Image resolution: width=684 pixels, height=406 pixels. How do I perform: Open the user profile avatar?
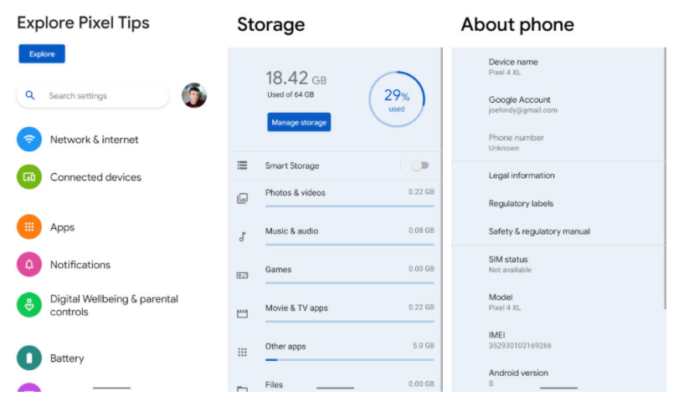coord(194,95)
